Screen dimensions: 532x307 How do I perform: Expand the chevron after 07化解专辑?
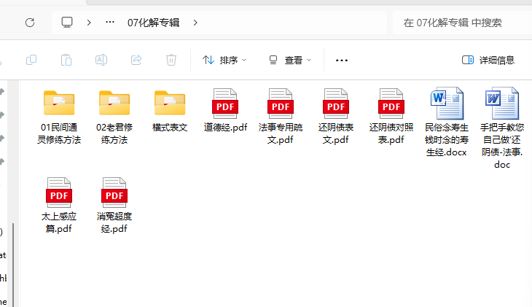195,23
